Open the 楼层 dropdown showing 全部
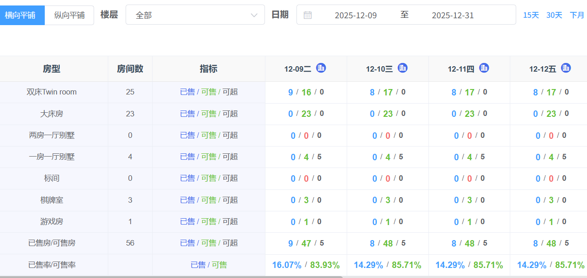Image resolution: width=587 pixels, height=278 pixels. coord(195,14)
